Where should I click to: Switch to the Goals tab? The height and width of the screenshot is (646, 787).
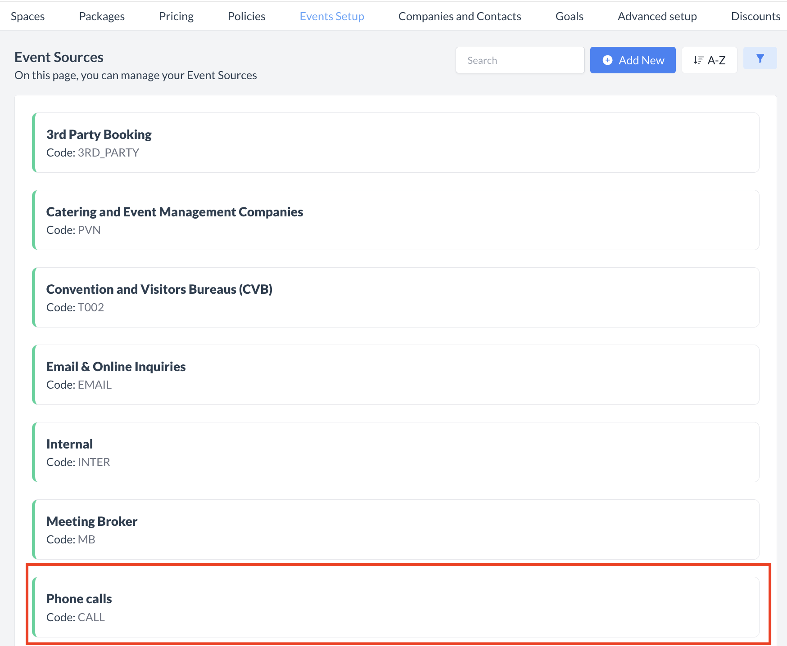tap(569, 16)
